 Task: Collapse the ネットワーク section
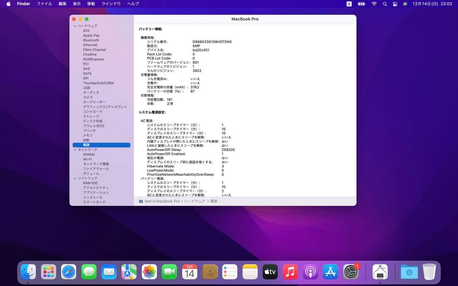[75, 150]
